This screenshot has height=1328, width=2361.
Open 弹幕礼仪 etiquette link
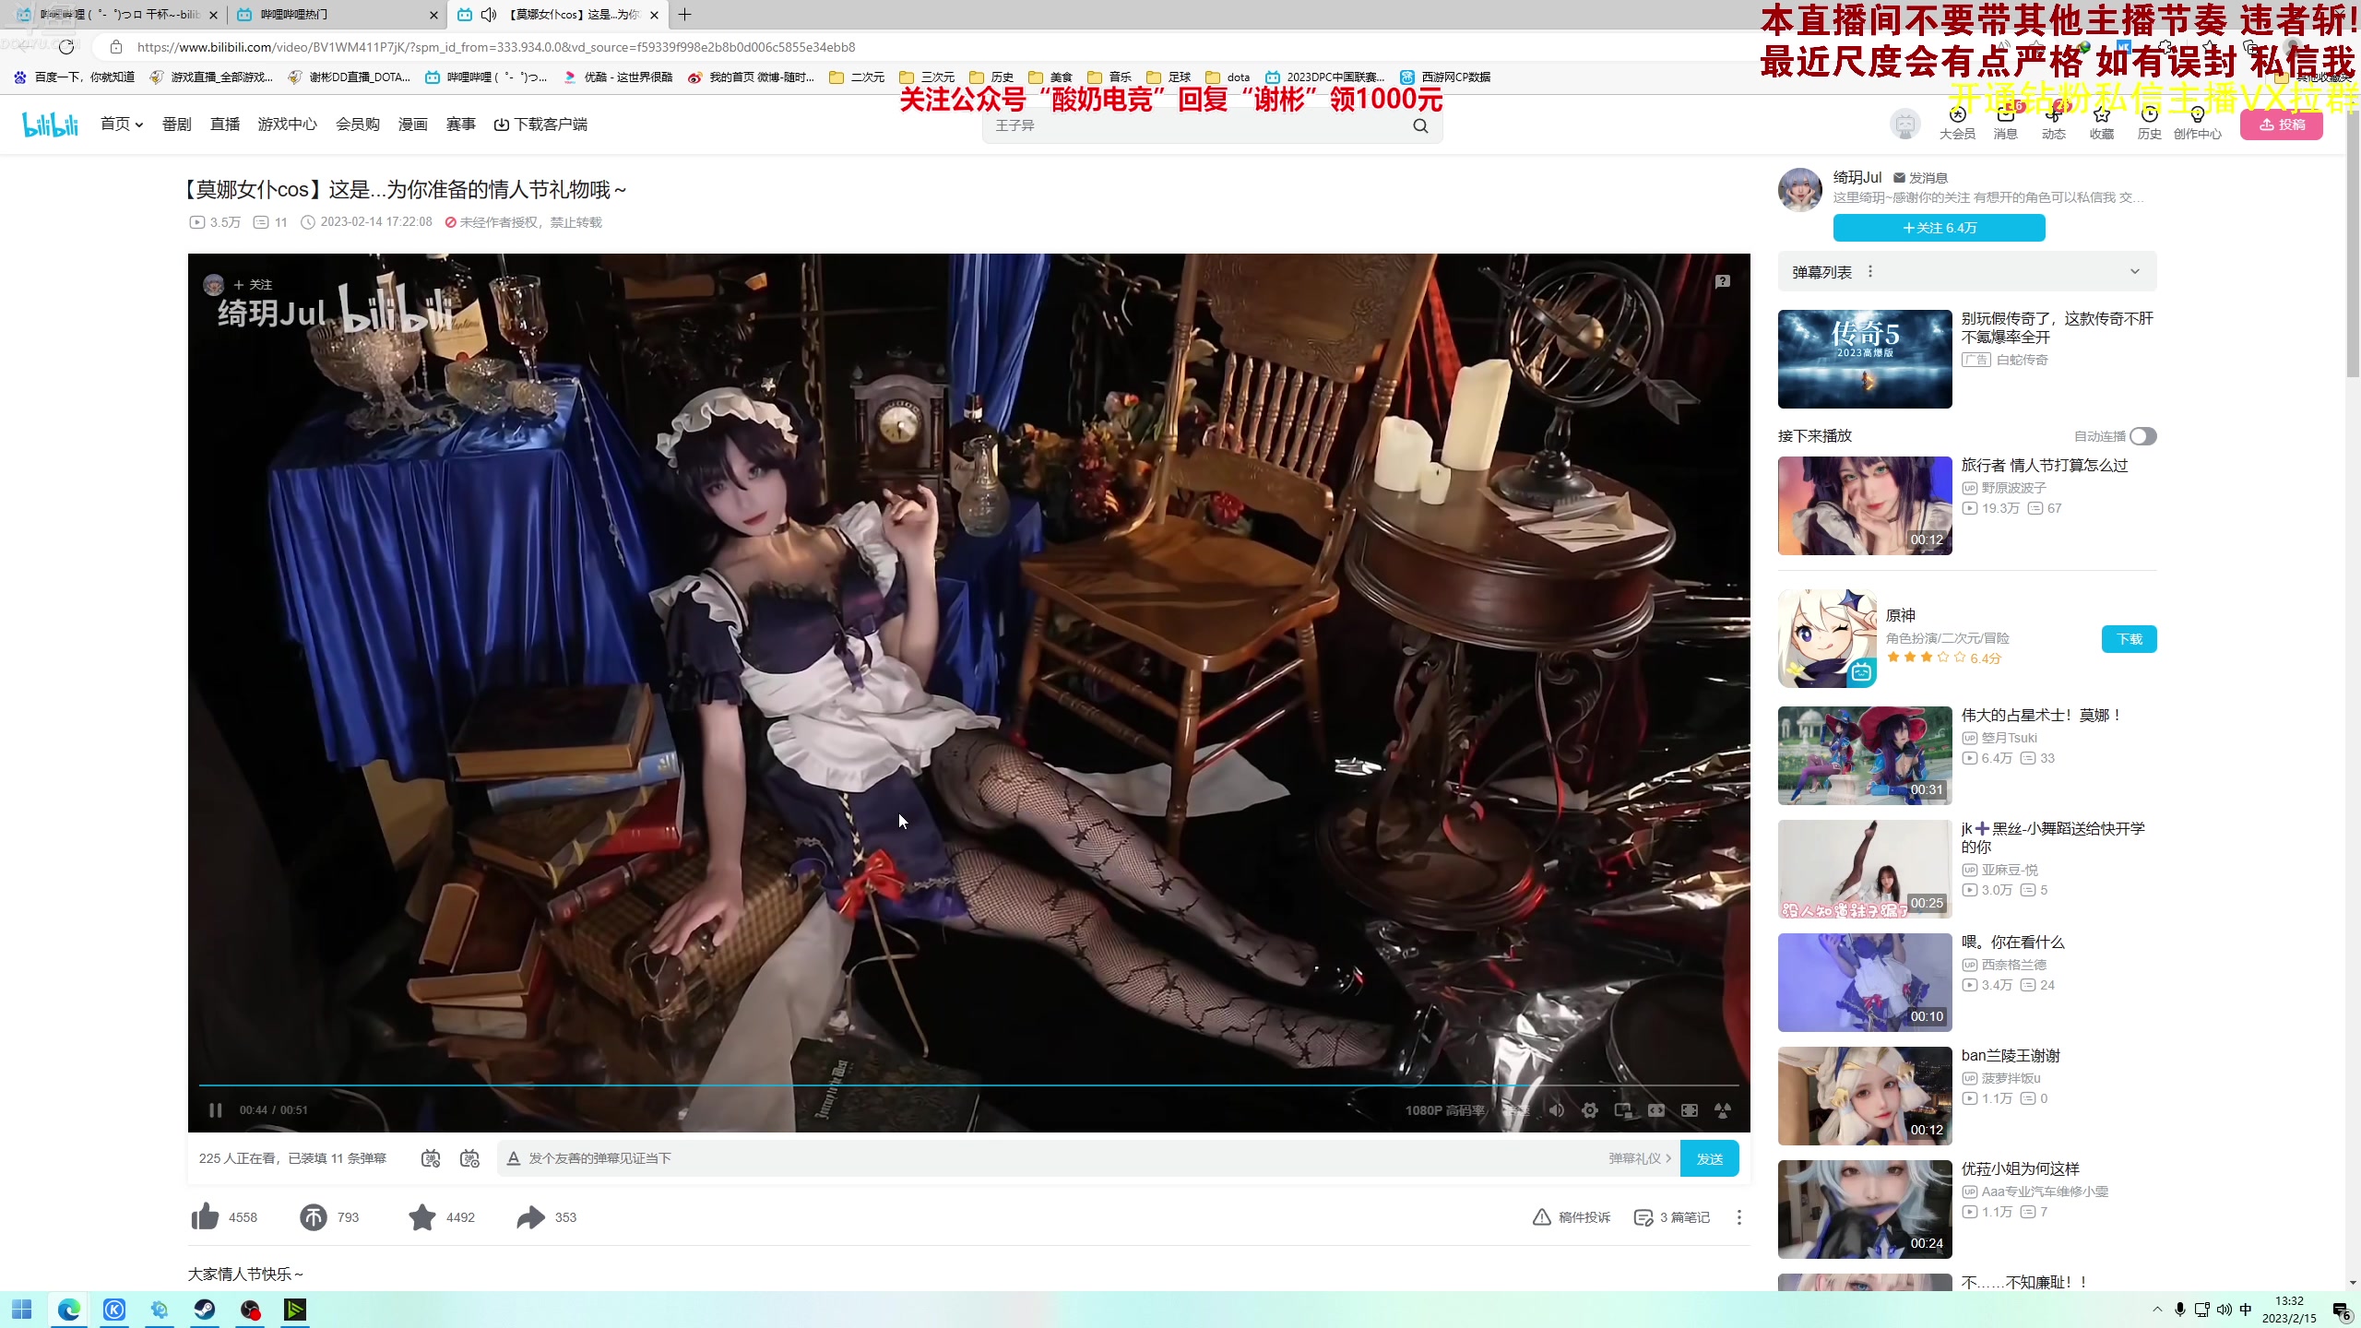1640,1158
